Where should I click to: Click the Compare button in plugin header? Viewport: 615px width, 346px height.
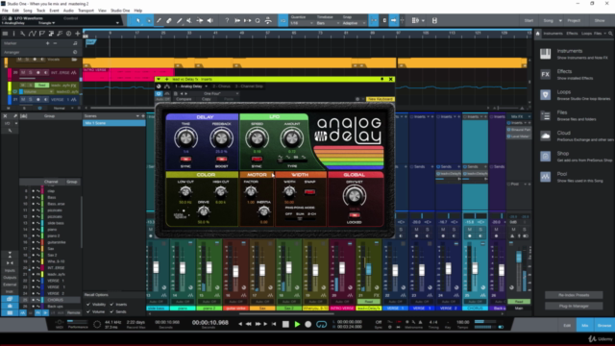(184, 99)
